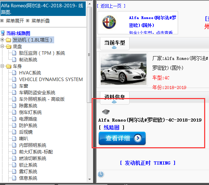Open the 当前车型 tab

click(115, 44)
